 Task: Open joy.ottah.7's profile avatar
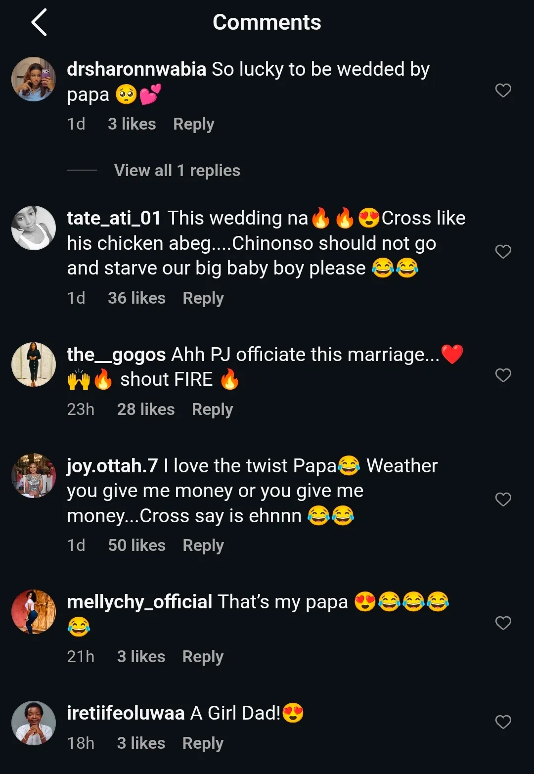[x=34, y=476]
